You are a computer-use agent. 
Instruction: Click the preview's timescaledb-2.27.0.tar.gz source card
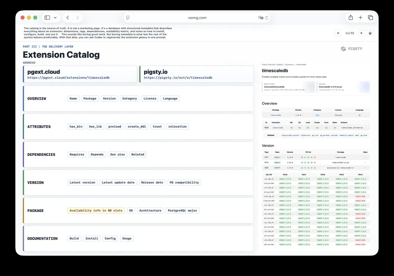pyautogui.click(x=343, y=87)
